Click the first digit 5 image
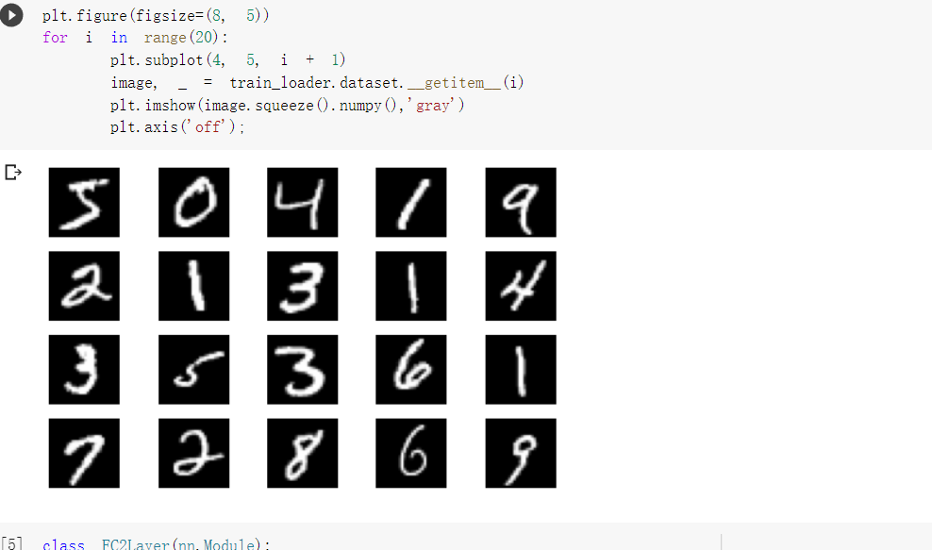The width and height of the screenshot is (932, 550). (x=84, y=202)
